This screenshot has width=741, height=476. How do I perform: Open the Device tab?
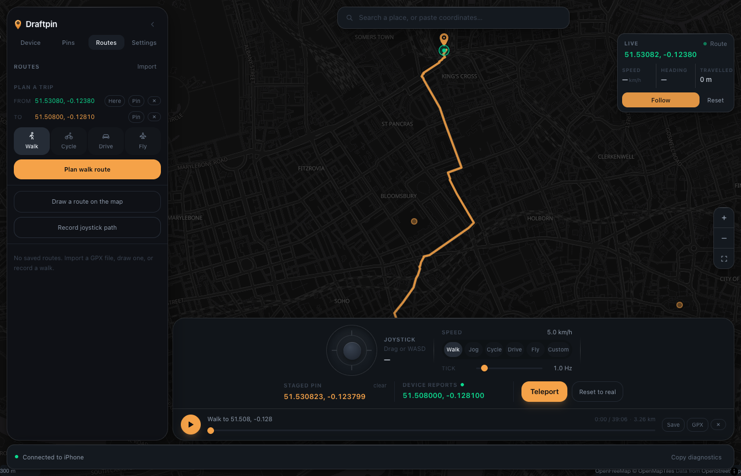pyautogui.click(x=30, y=43)
